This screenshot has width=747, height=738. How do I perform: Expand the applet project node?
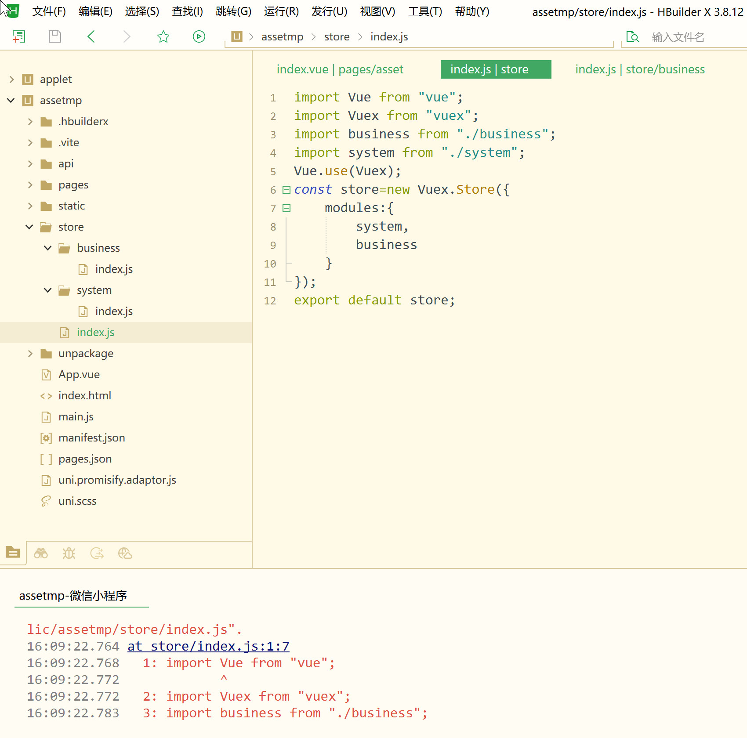[12, 80]
